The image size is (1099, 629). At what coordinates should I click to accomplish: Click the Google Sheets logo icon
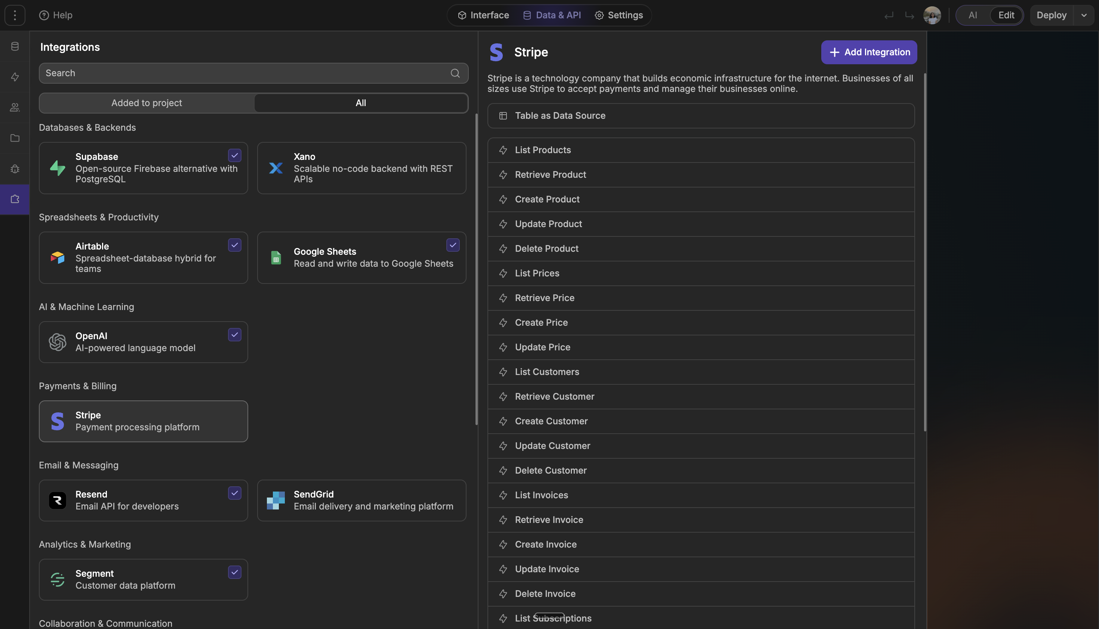(x=276, y=257)
